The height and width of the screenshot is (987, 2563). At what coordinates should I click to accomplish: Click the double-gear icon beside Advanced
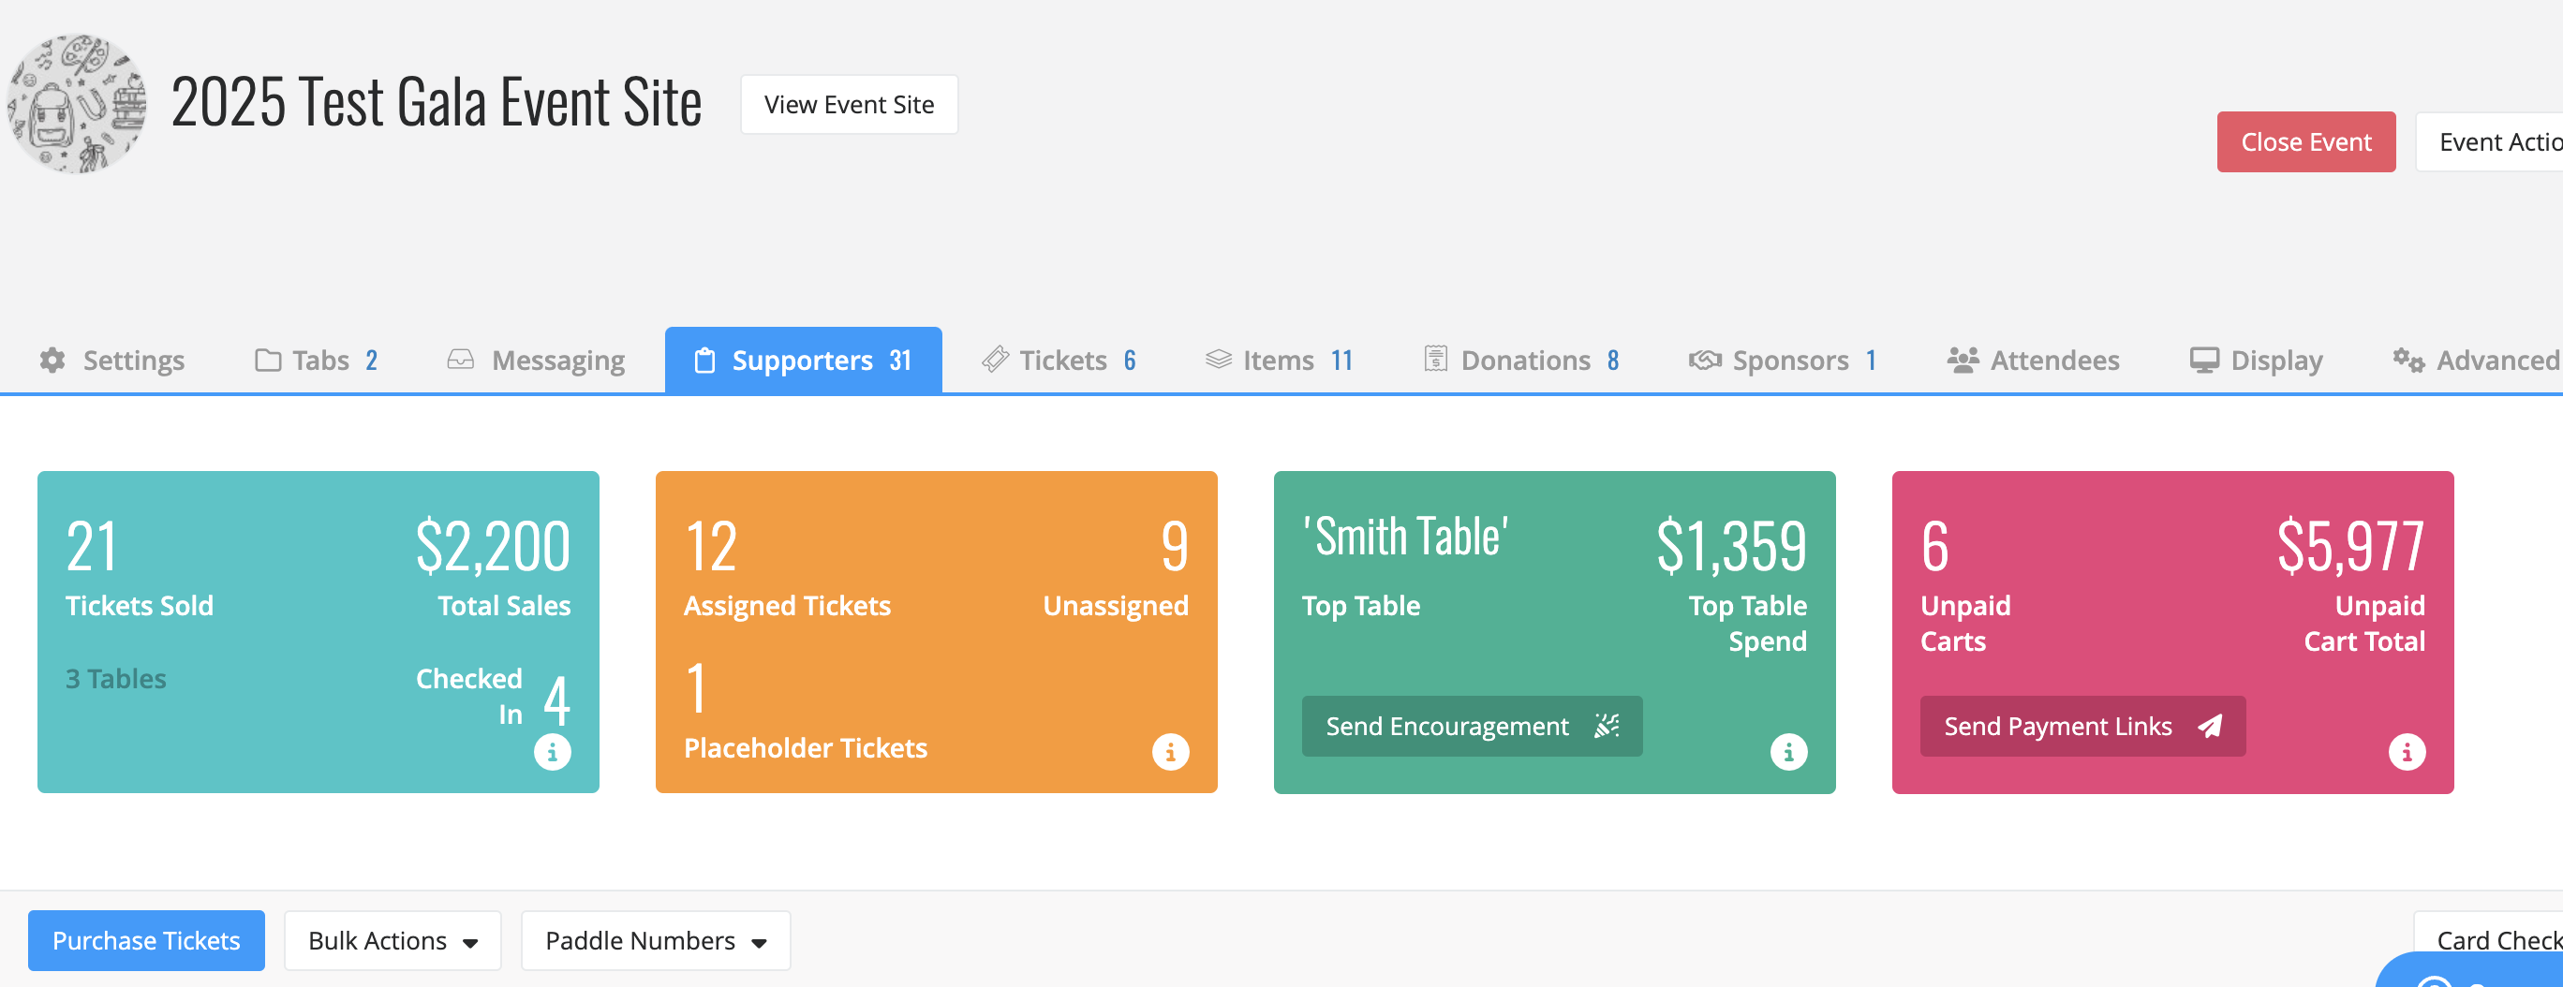click(x=2407, y=361)
